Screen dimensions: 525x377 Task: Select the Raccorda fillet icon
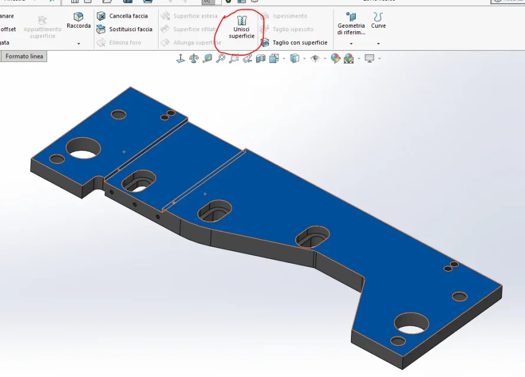coord(78,16)
